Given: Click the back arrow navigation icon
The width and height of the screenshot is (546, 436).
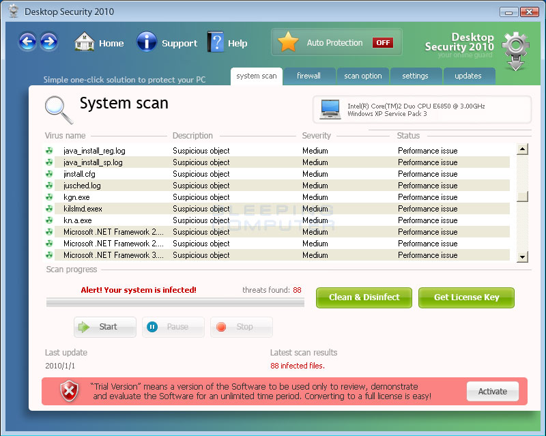Looking at the screenshot, I should (27, 42).
